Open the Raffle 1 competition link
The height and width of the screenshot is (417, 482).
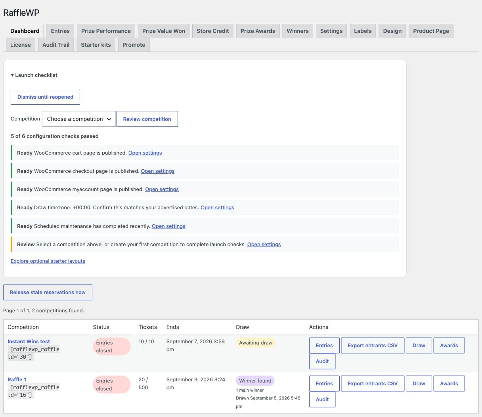point(17,379)
